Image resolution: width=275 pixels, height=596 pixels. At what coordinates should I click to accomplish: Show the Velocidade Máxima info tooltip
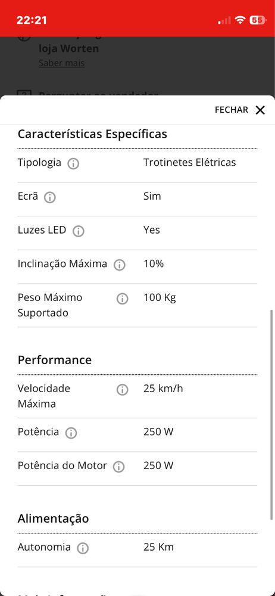[x=122, y=390]
